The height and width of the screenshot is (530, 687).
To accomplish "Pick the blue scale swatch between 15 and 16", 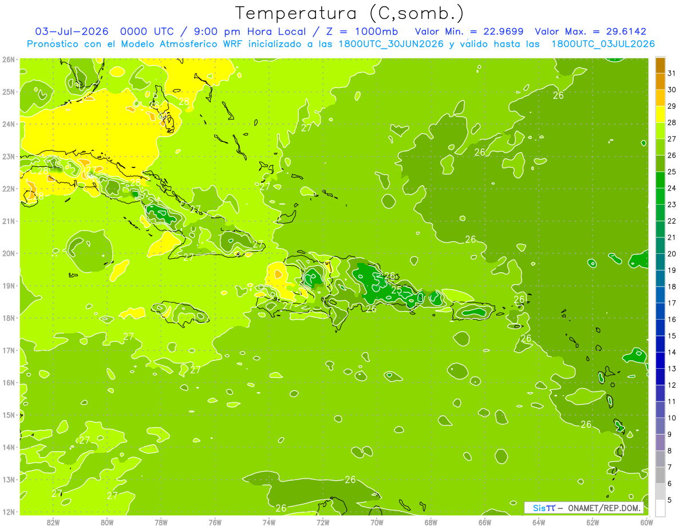I will coord(660,328).
